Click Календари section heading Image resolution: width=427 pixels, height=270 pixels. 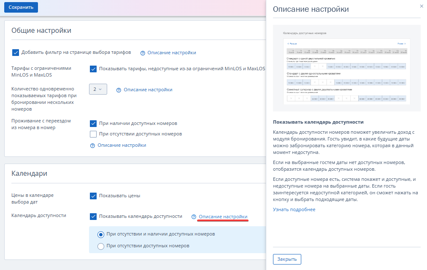tap(30, 173)
